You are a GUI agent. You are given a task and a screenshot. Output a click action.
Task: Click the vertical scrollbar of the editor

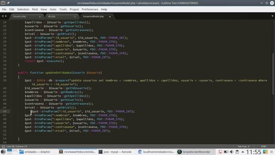point(273,74)
